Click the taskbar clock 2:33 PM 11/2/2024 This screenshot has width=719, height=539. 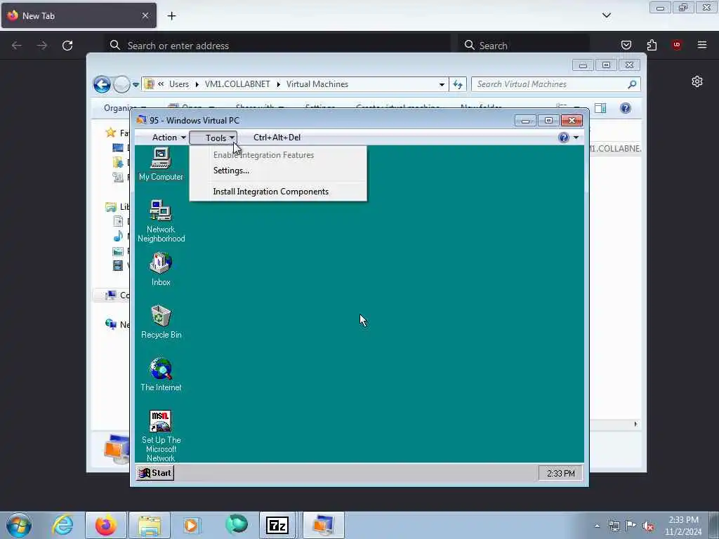(683, 526)
